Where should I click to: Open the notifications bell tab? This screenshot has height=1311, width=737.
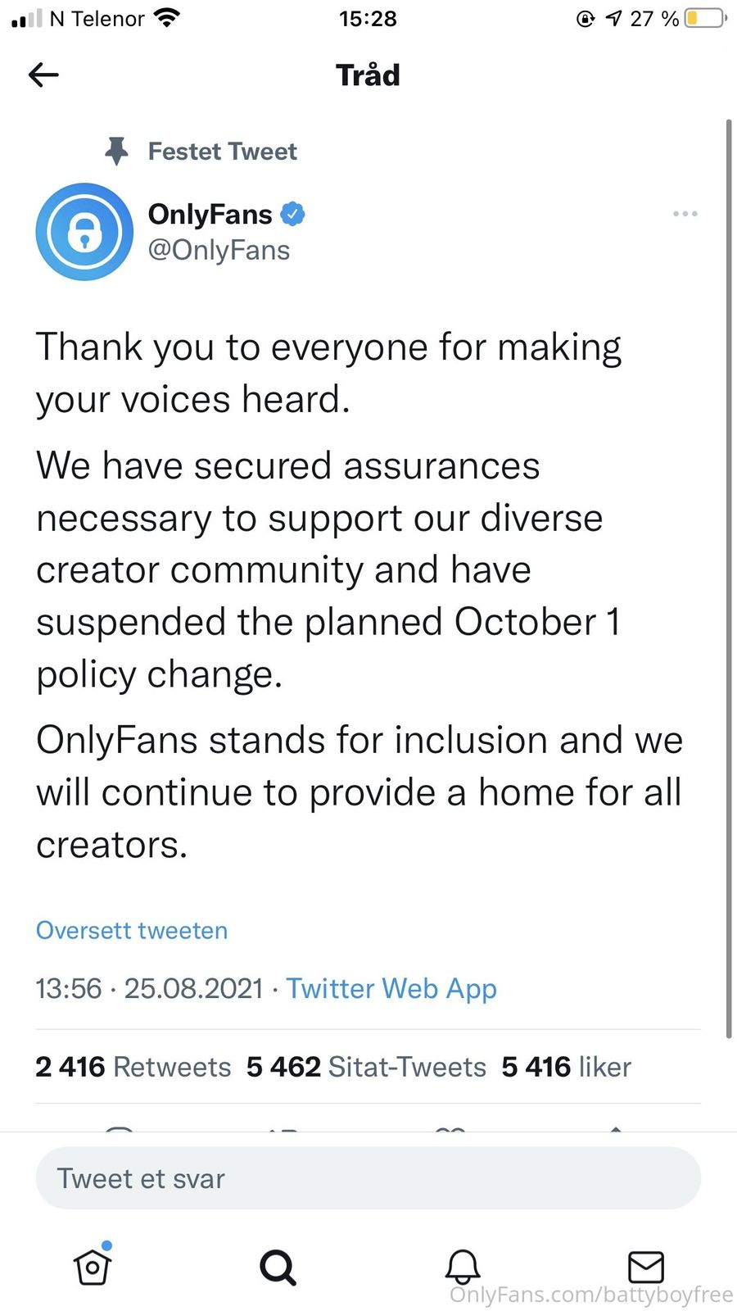462,1267
